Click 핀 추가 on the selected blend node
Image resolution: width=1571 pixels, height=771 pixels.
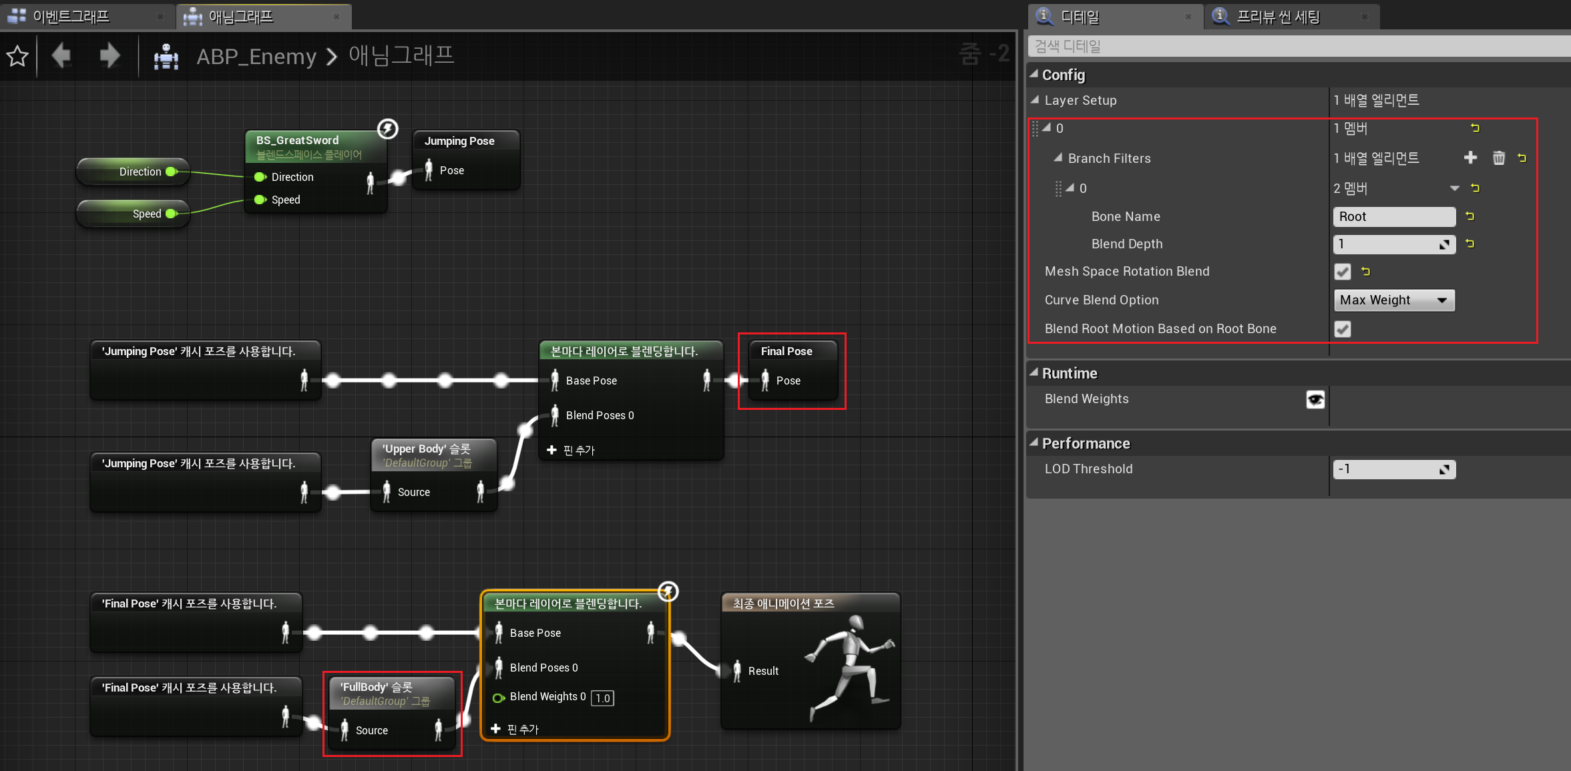click(x=515, y=729)
